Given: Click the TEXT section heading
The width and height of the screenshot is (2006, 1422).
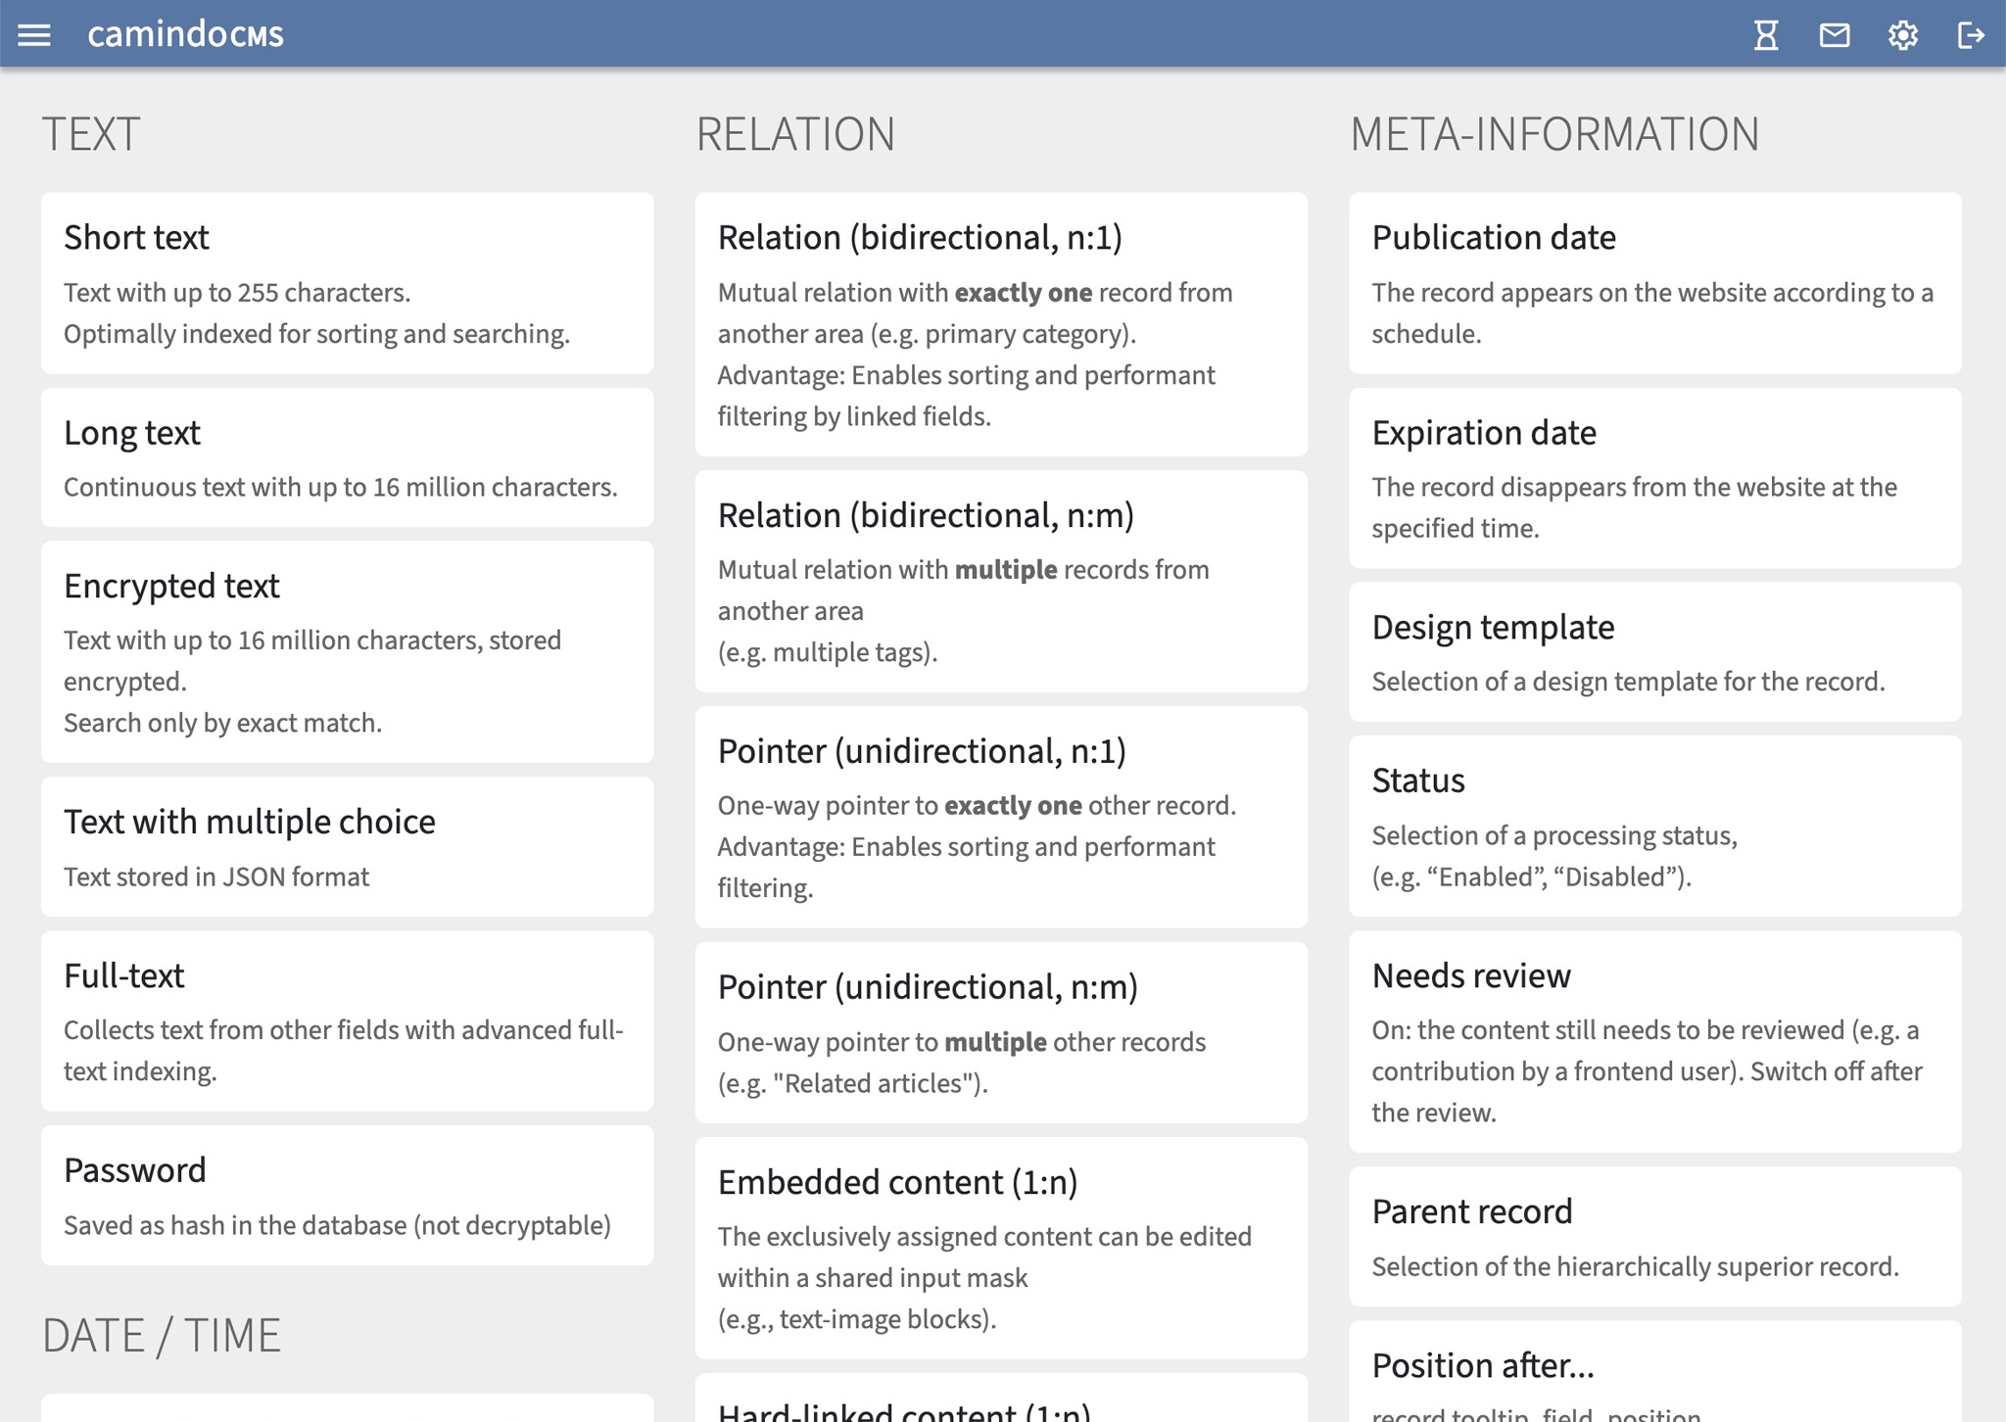Looking at the screenshot, I should [x=91, y=134].
